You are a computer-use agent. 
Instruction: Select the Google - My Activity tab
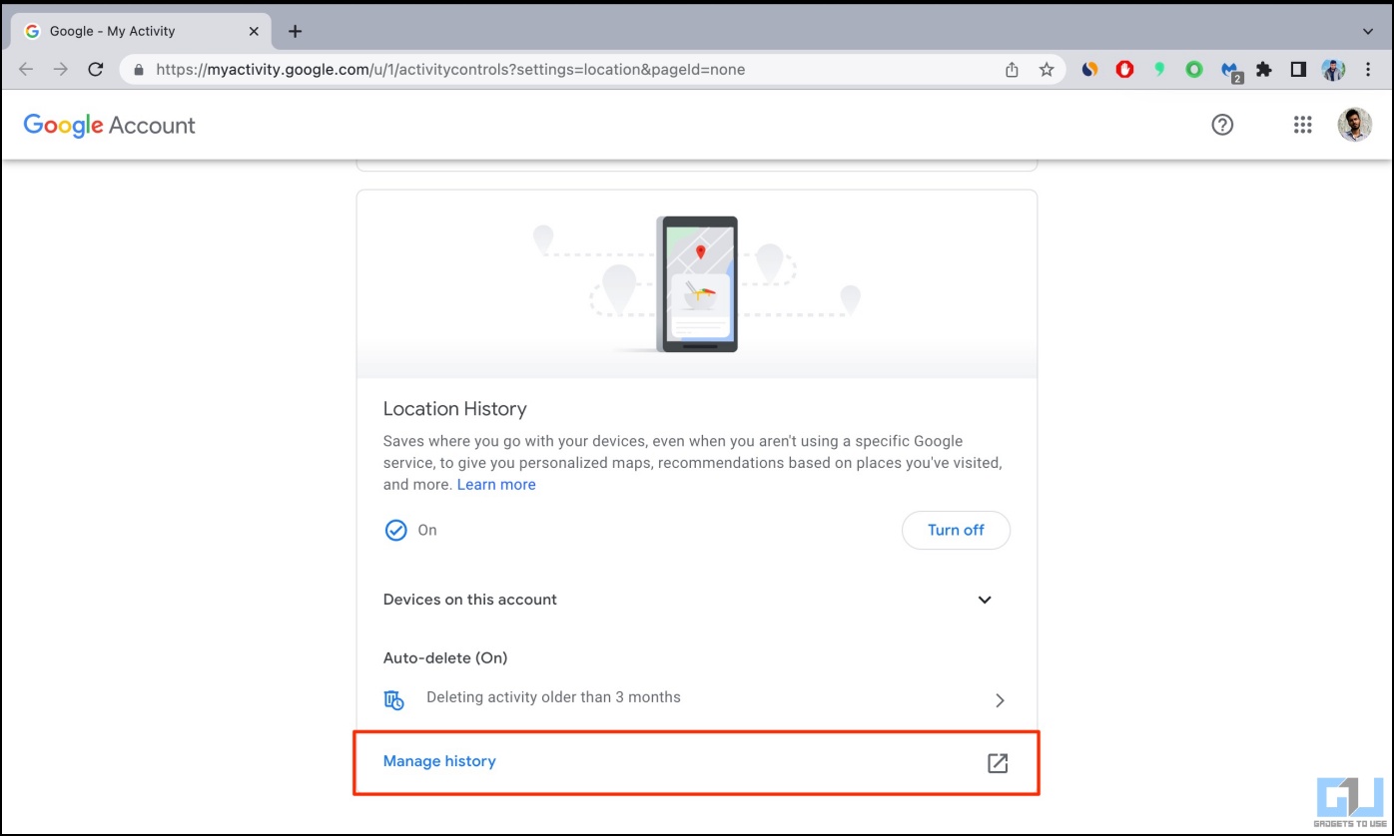(x=141, y=31)
